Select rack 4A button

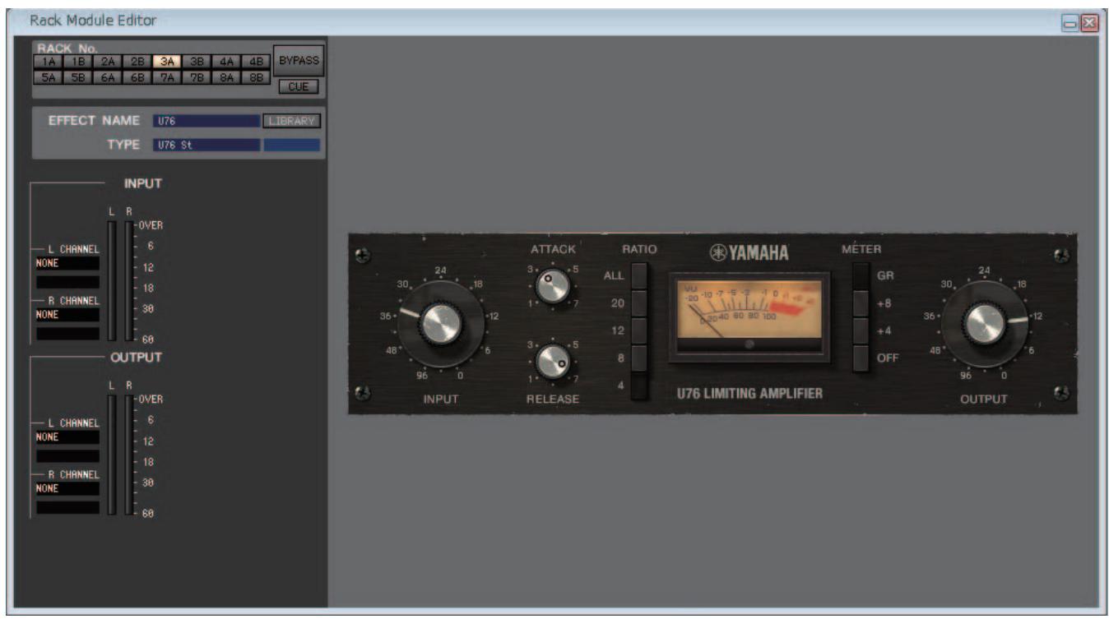point(226,61)
